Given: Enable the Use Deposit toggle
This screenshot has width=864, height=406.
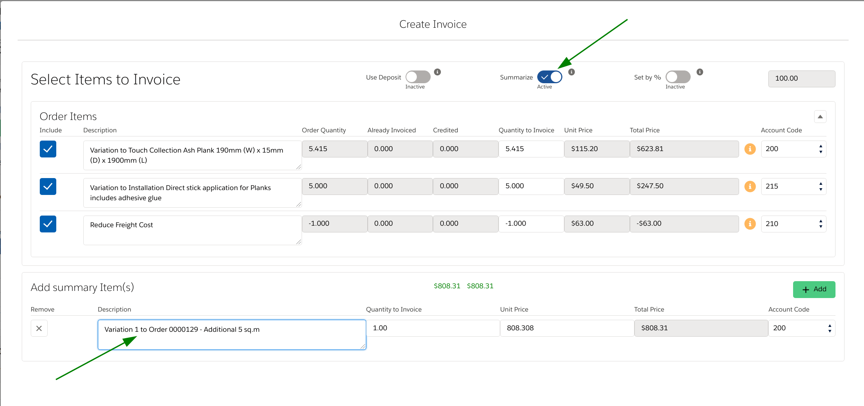Looking at the screenshot, I should pyautogui.click(x=417, y=76).
